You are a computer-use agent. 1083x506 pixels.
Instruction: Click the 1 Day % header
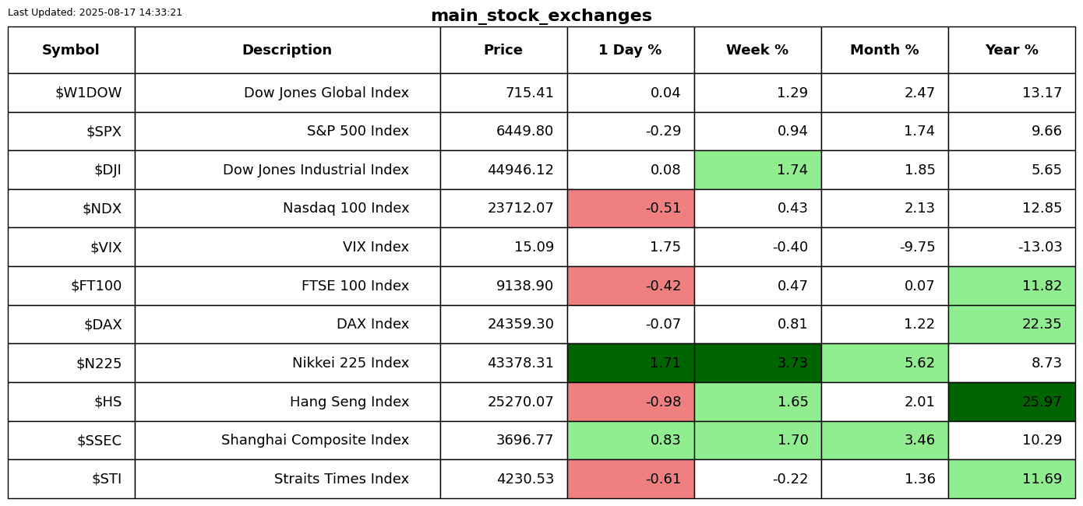630,51
